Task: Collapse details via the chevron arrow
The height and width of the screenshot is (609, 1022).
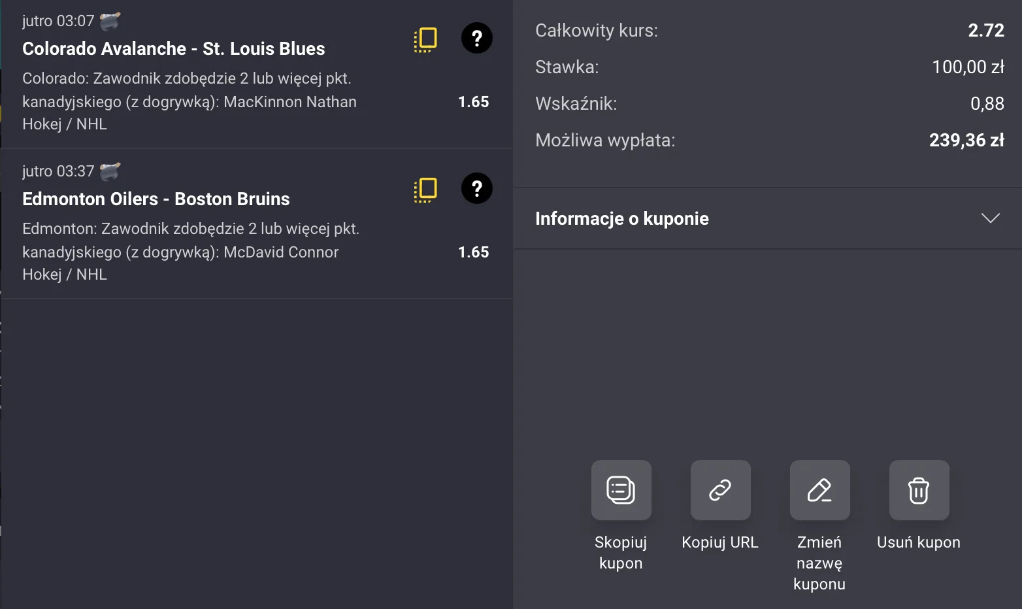Action: click(991, 218)
